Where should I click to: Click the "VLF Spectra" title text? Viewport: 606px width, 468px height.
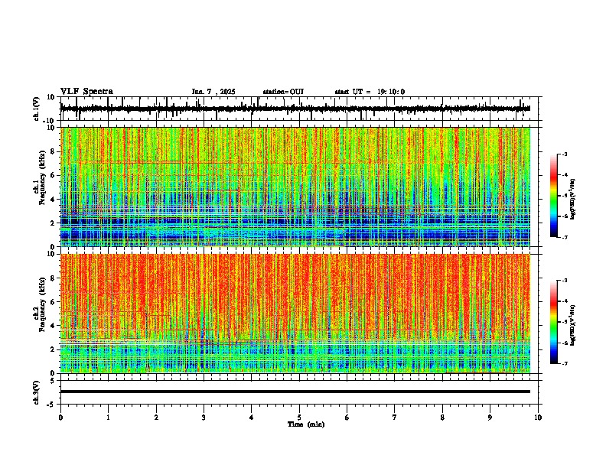(x=86, y=91)
